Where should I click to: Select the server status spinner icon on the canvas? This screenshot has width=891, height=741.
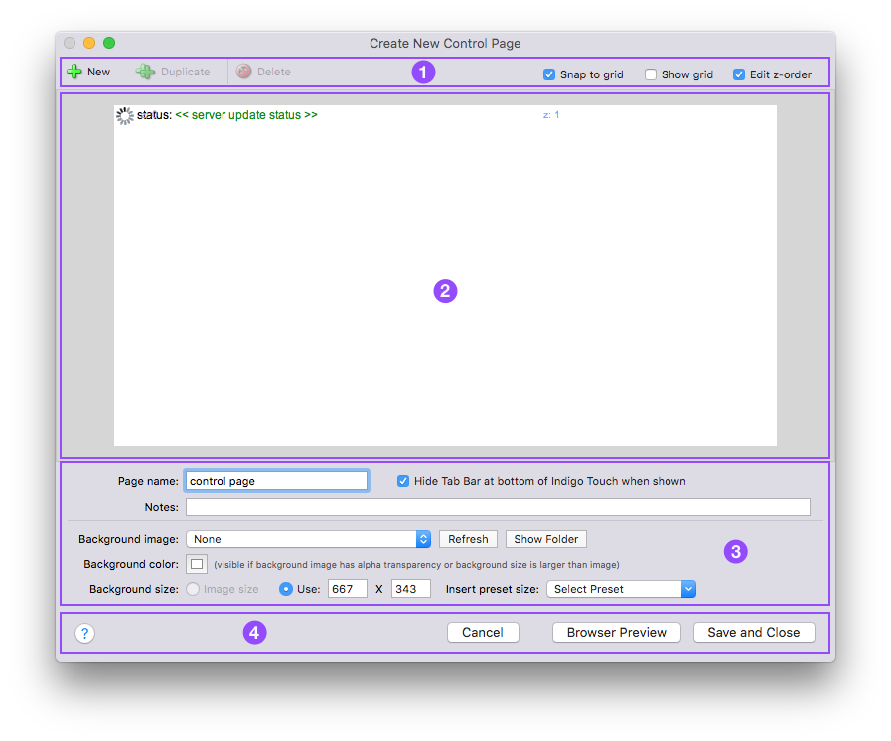tap(124, 115)
